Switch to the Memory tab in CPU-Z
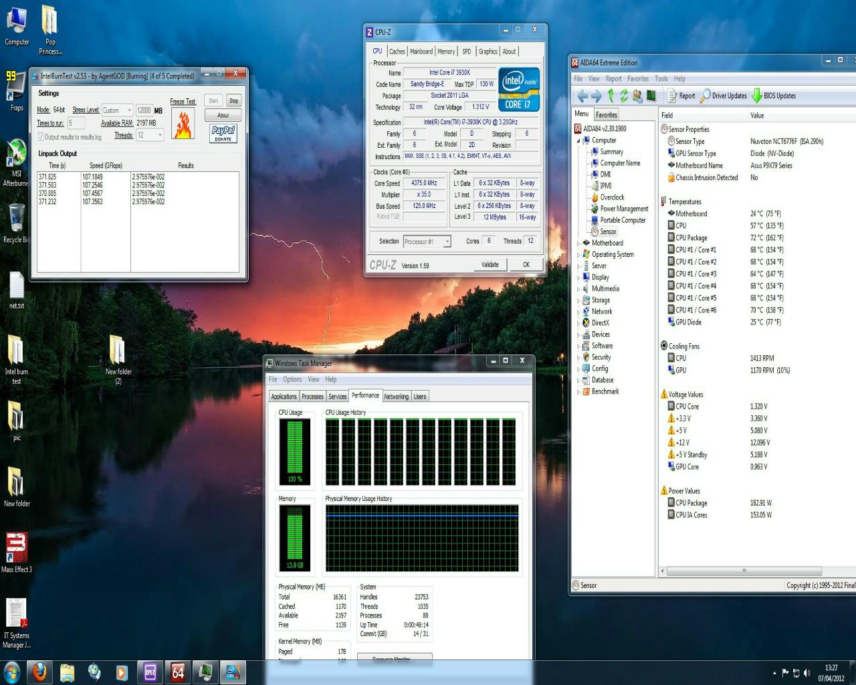Viewport: 856px width, 685px height. tap(446, 52)
